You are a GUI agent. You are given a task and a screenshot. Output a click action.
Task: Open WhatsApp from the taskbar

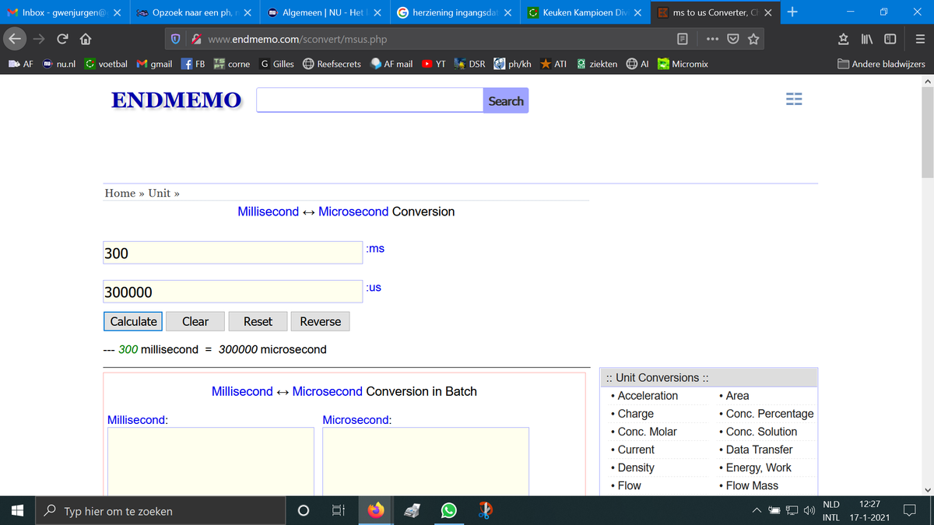coord(448,511)
